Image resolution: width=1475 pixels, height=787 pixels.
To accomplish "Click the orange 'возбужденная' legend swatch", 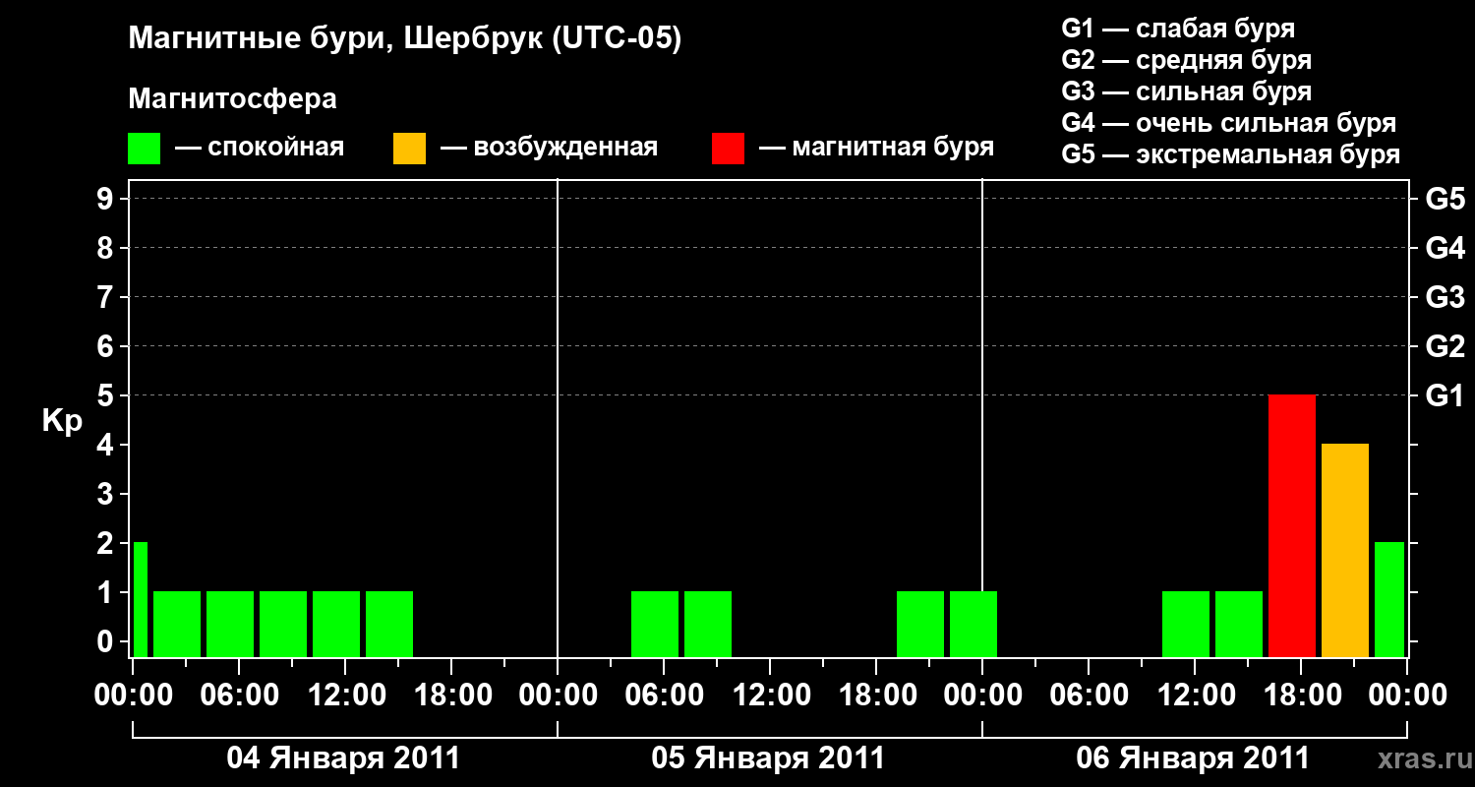I will pos(409,149).
